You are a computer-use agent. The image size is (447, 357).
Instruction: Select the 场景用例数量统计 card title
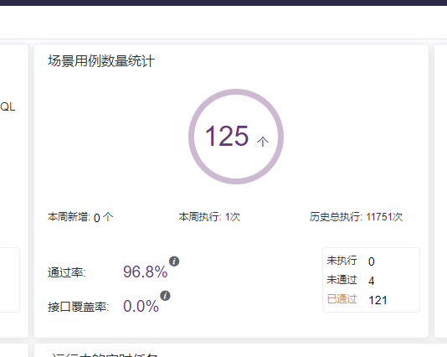(x=101, y=61)
